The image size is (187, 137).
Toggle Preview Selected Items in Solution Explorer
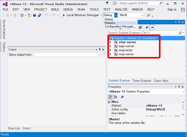[x=152, y=27]
